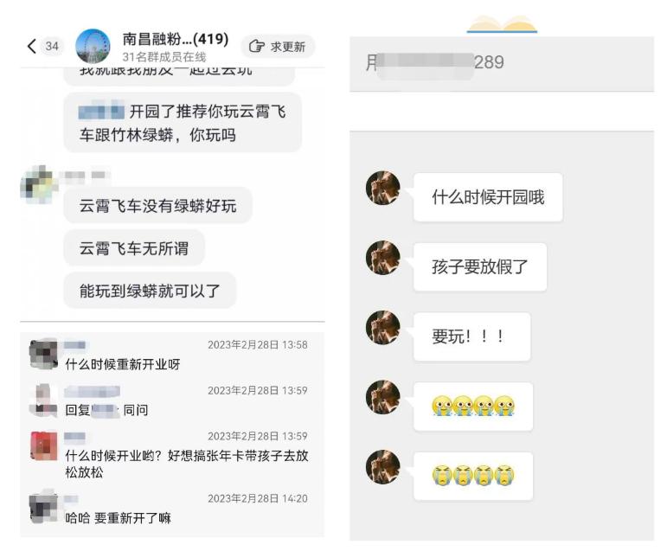Tap avatar beside 什么时候开园哦 message
Viewport: 667px width, 551px height.
tap(383, 188)
